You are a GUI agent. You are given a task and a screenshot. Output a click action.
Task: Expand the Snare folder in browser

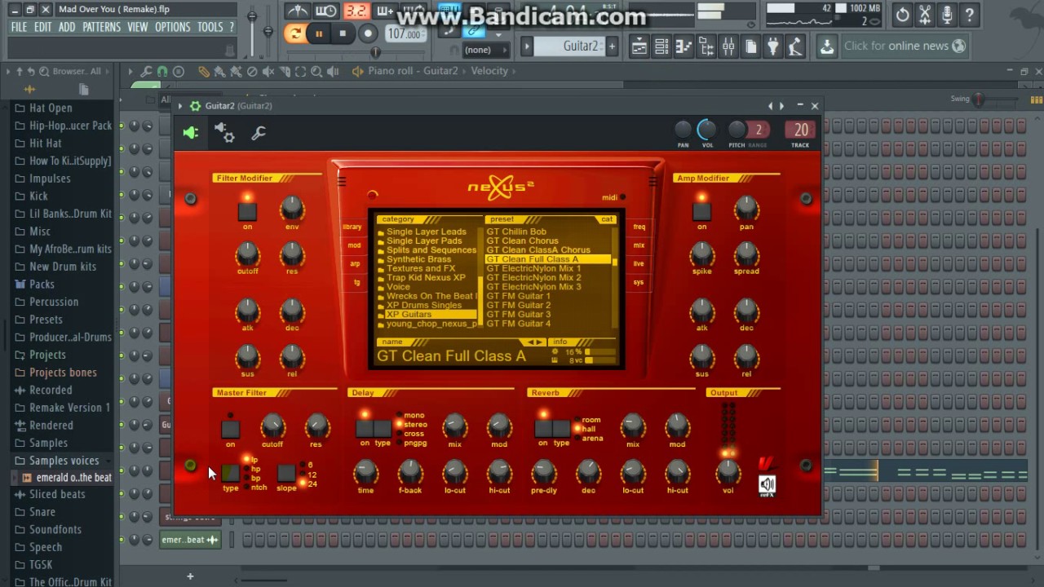click(42, 512)
